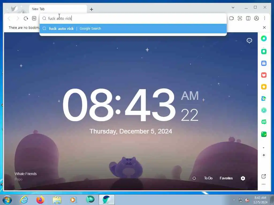Expand more sidebar apps with the down arrow

tap(264, 148)
